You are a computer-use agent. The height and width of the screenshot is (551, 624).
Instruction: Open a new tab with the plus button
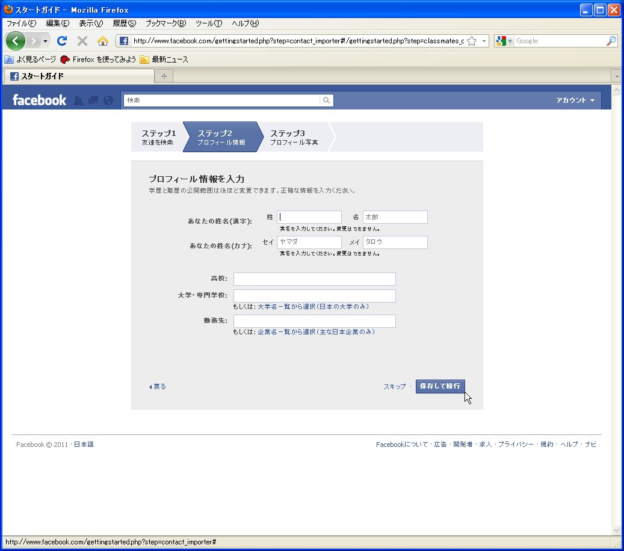[x=164, y=76]
